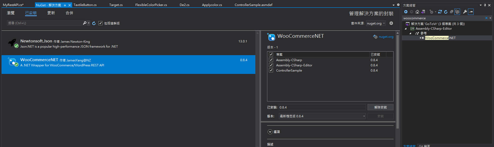Click Sync with Active Document icon
The image size is (494, 147).
coord(440,12)
